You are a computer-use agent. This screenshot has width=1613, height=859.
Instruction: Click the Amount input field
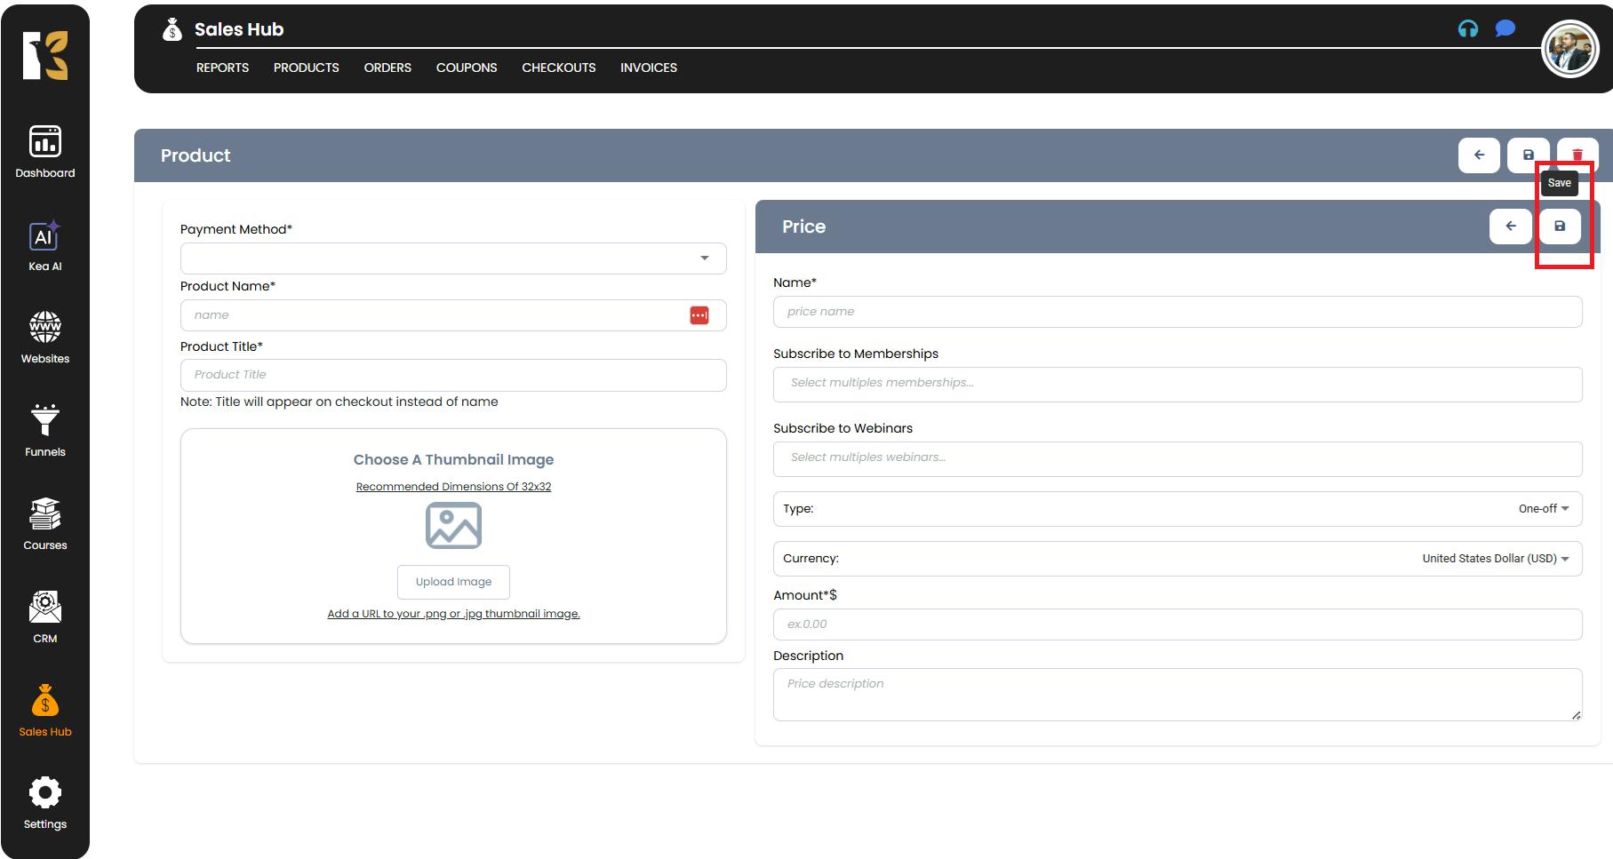[1177, 624]
